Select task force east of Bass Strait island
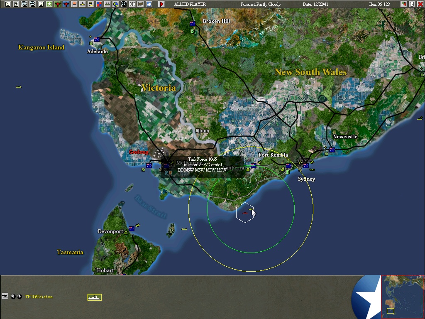Viewport: 425px width, 319px height. (184, 229)
